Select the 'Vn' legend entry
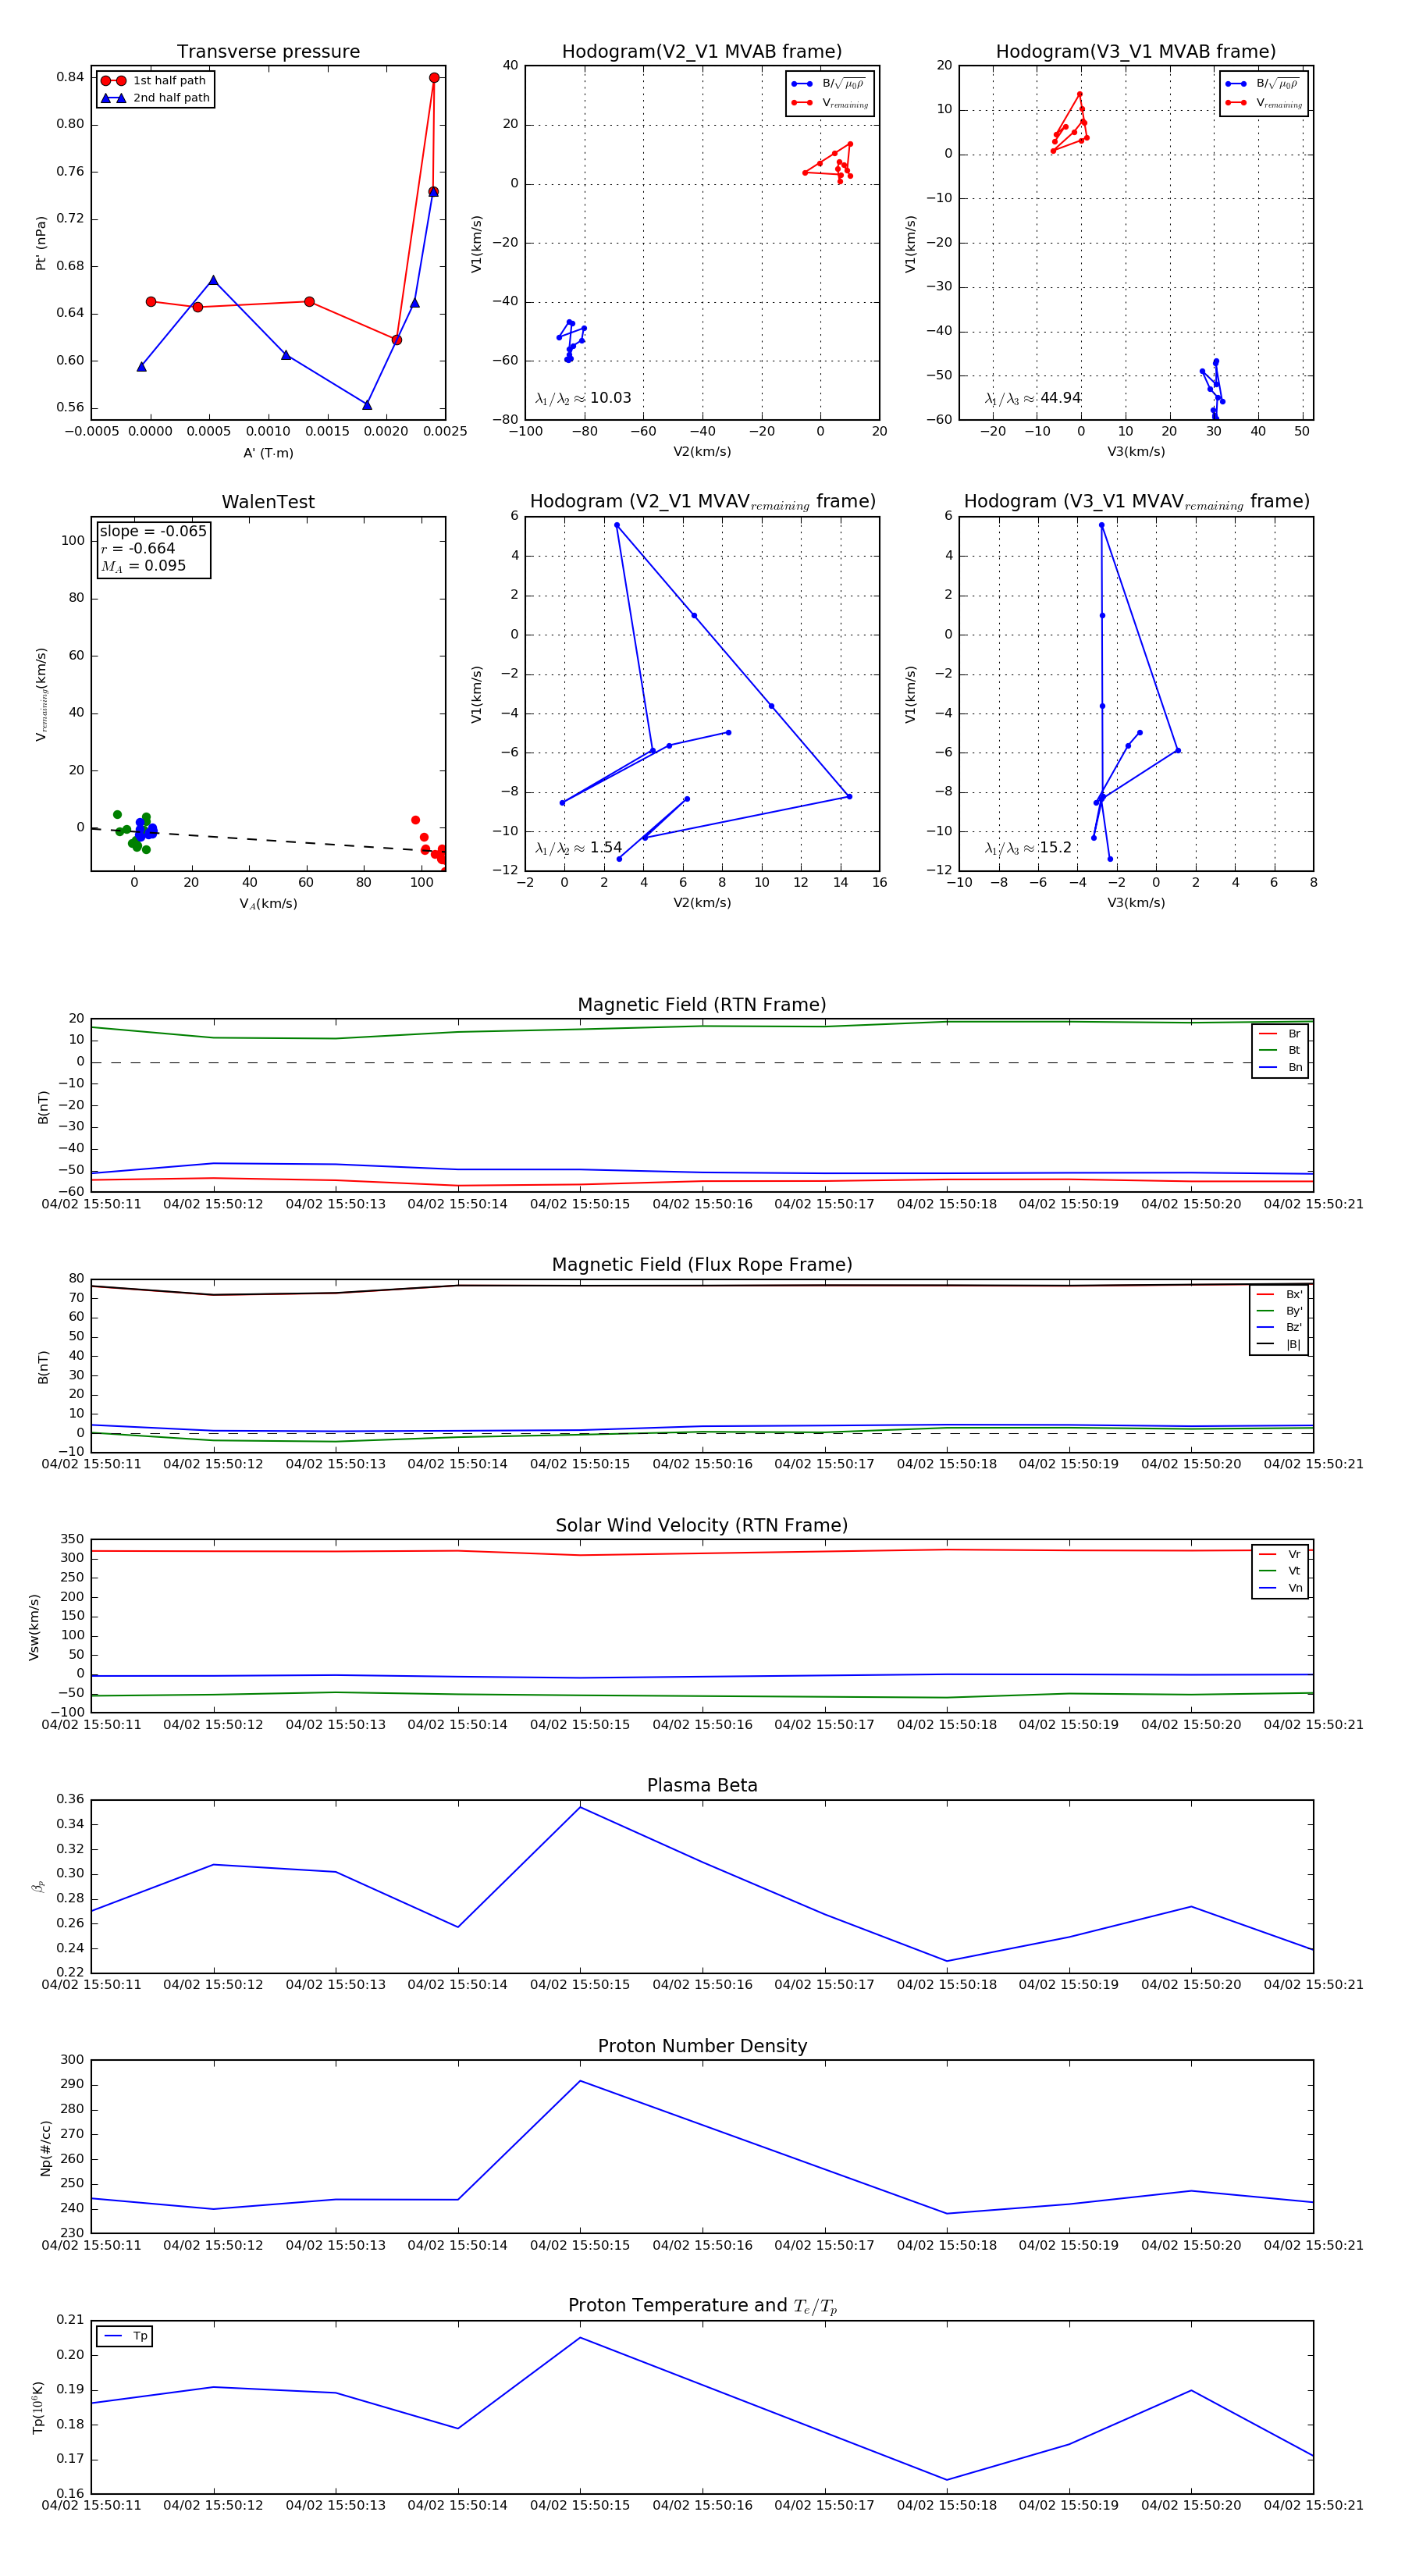Image resolution: width=1405 pixels, height=2576 pixels. 1280,1588
